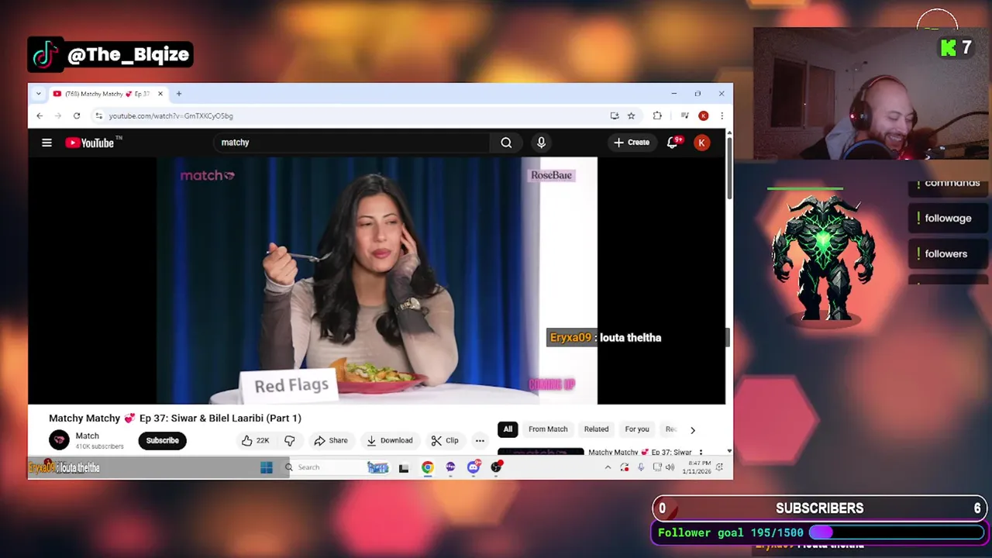Reload the page with the refresh icon
The height and width of the screenshot is (558, 992).
[77, 115]
